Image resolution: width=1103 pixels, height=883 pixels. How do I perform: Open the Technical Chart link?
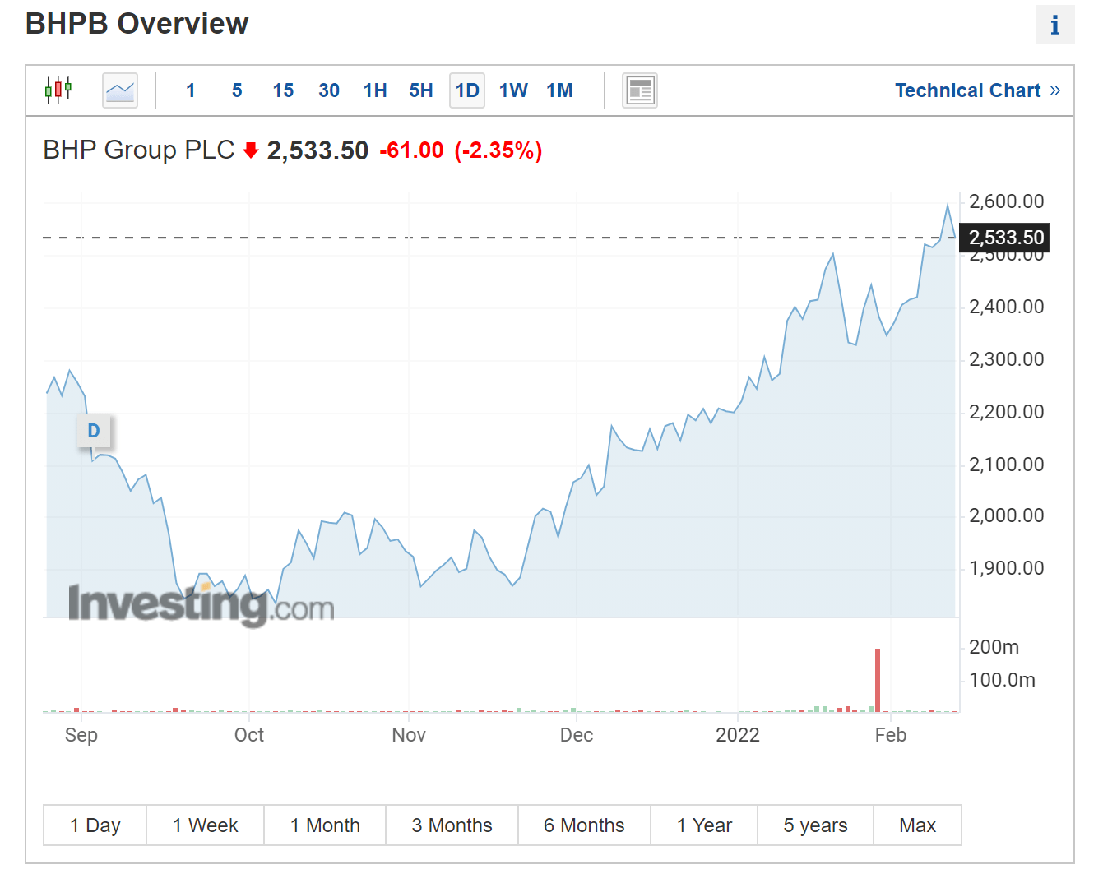click(x=977, y=90)
